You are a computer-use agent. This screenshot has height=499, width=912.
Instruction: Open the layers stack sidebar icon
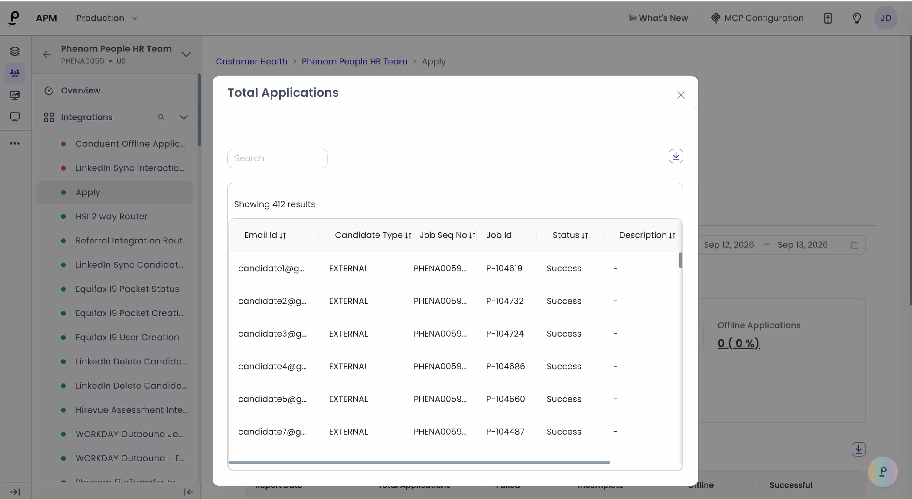click(x=15, y=51)
